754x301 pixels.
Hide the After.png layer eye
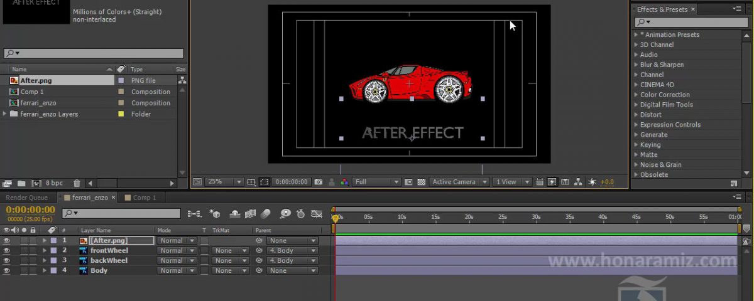(7, 241)
